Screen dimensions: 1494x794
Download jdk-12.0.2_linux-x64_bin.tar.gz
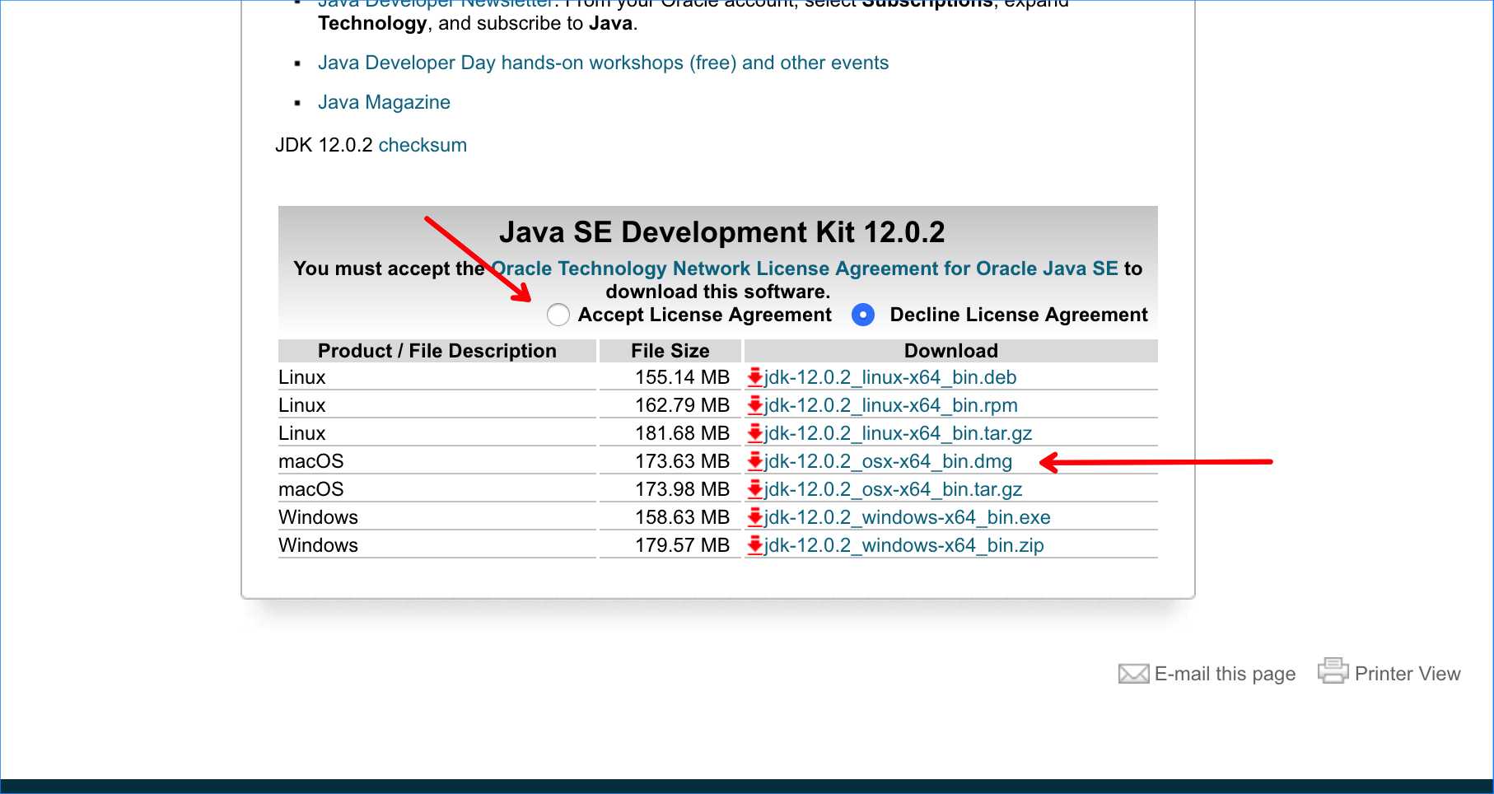coord(899,433)
